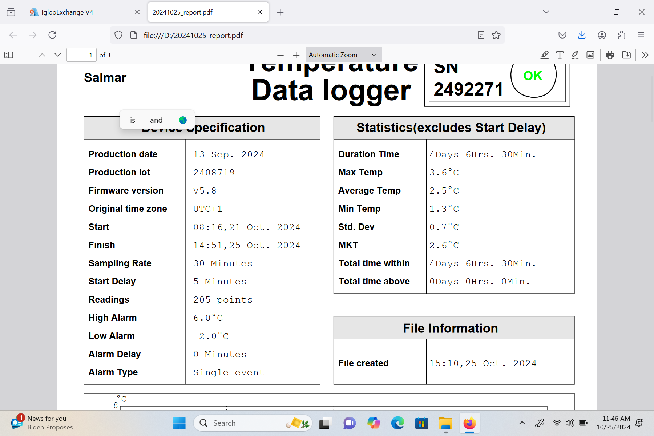The height and width of the screenshot is (436, 654).
Task: Select the PDF draw tool
Action: 575,55
